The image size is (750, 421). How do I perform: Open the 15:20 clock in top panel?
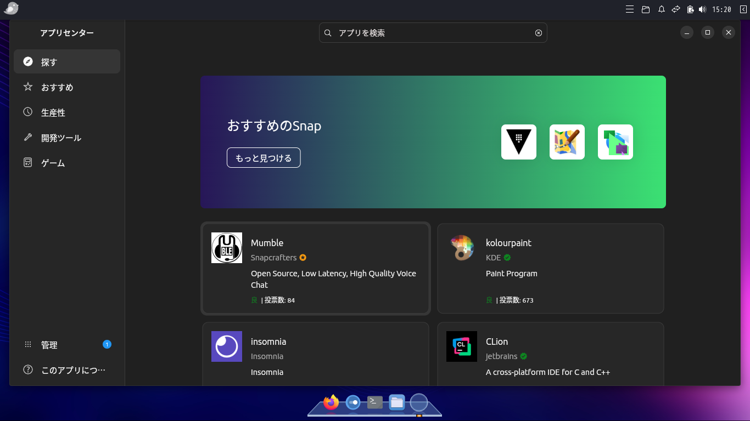coord(721,9)
